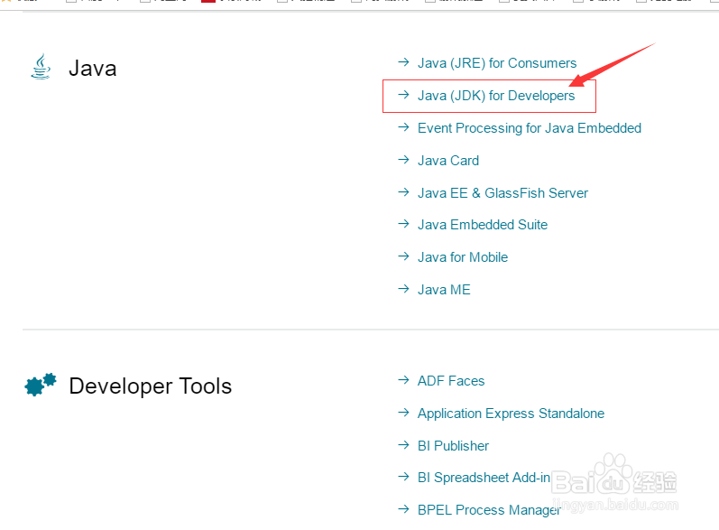The image size is (719, 530).
Task: Click arrow icon beside Java (JDK) for Developers
Action: coord(403,95)
